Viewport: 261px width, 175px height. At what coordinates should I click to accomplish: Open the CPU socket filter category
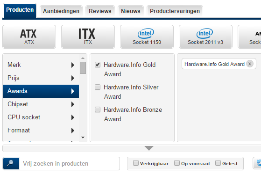41,117
